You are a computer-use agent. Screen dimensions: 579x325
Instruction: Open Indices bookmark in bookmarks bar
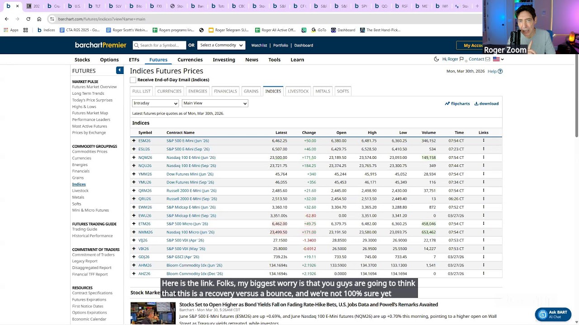tap(46, 30)
